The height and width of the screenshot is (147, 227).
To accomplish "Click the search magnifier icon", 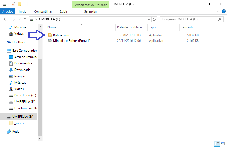I will 220,19.
